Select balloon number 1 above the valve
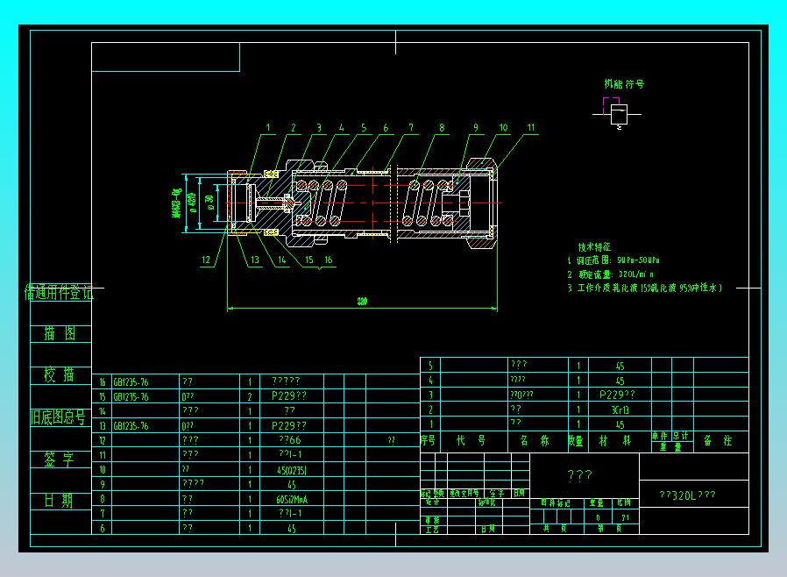The height and width of the screenshot is (577, 787). pyautogui.click(x=268, y=127)
